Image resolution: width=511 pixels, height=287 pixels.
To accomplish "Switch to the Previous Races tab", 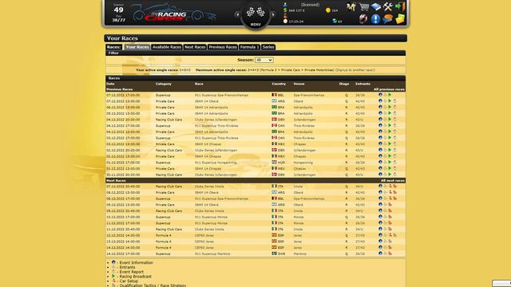I will [x=223, y=47].
